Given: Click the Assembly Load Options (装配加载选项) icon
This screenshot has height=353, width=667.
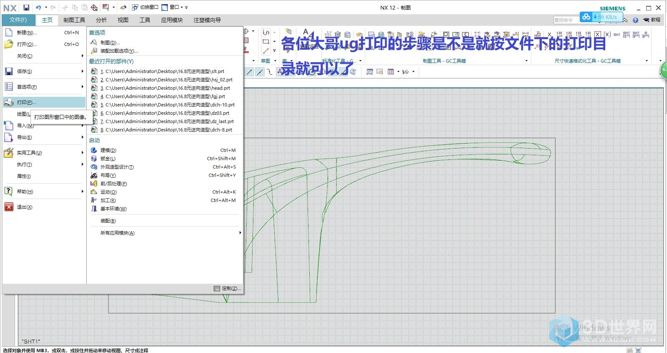Looking at the screenshot, I should [x=94, y=51].
